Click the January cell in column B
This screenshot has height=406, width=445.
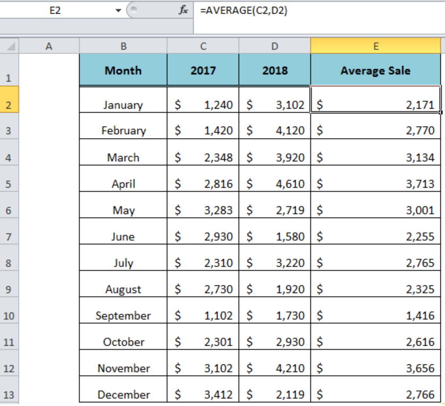point(123,104)
